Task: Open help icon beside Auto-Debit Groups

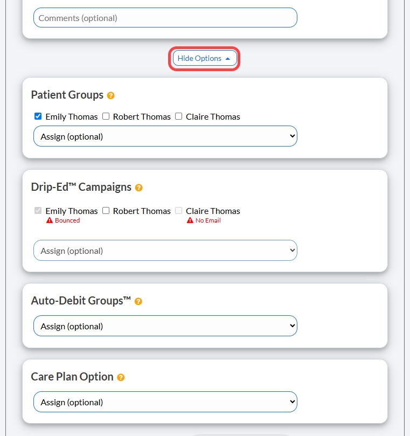Action: coord(138,301)
